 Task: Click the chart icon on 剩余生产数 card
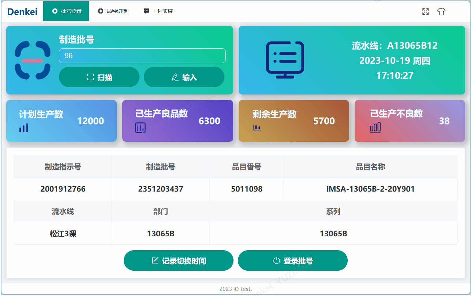point(257,127)
